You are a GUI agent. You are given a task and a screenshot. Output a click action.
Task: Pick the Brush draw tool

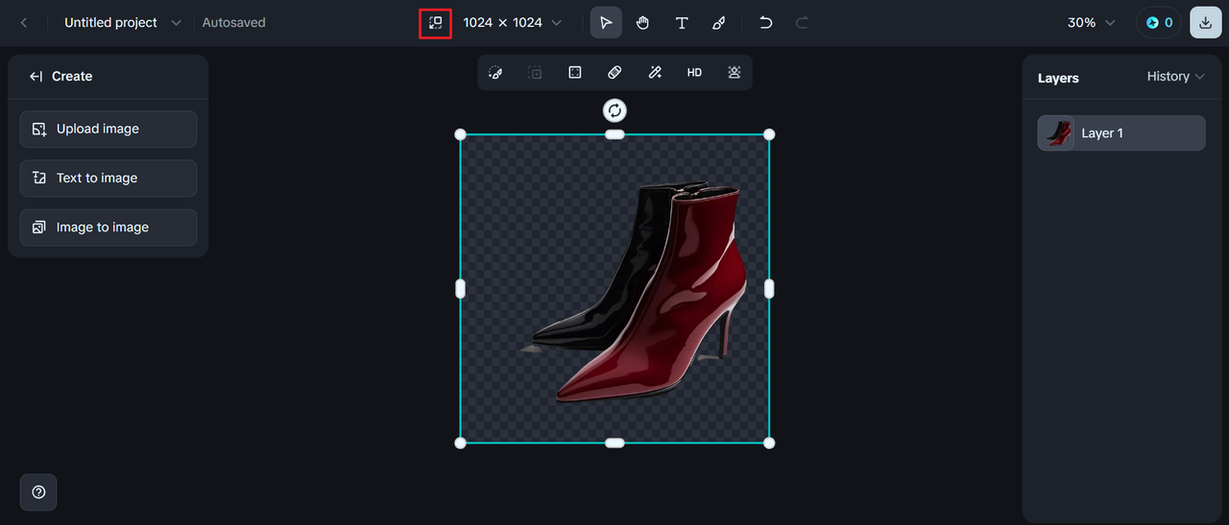pos(719,22)
